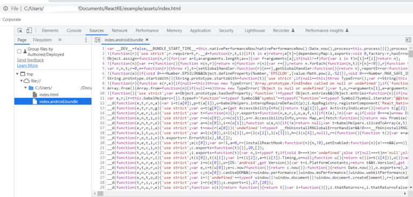
Task: Click the Send feedback link
Action: (x=31, y=60)
